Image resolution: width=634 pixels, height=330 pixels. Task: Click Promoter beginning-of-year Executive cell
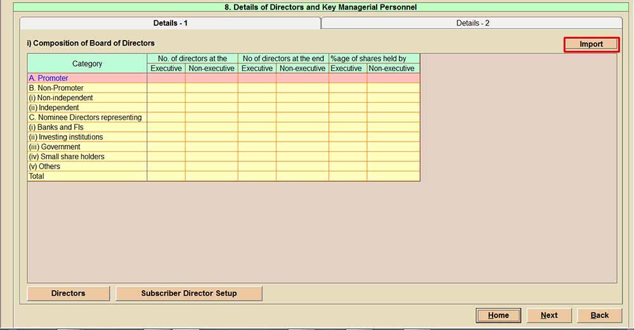coord(166,78)
